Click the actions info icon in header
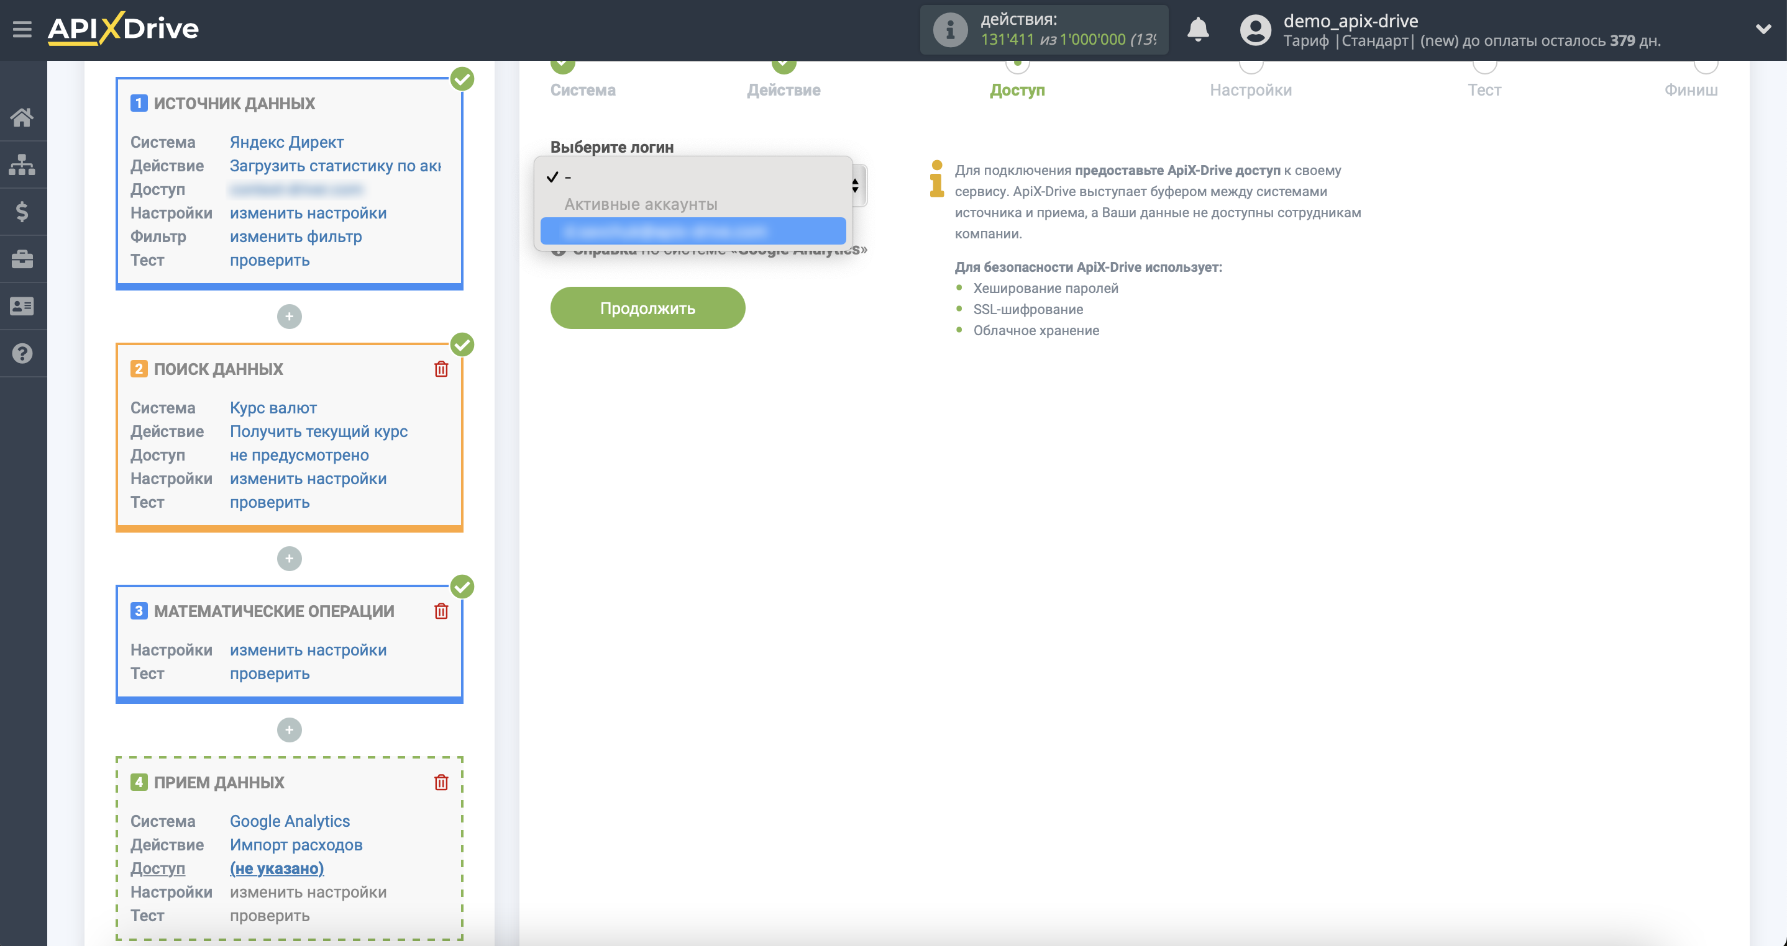 click(x=949, y=30)
